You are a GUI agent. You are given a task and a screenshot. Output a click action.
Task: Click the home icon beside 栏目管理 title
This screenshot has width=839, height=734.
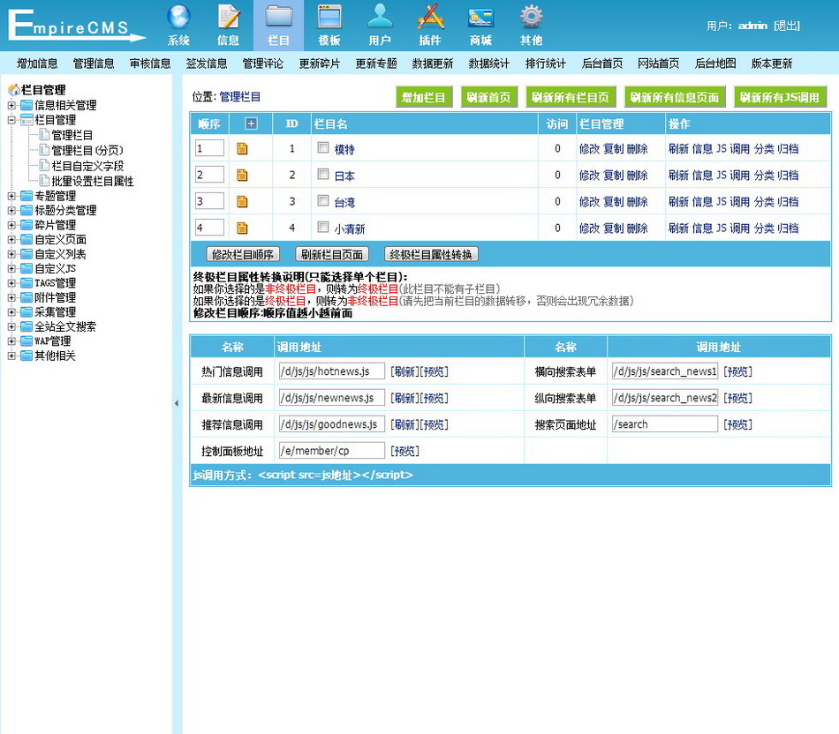click(14, 90)
